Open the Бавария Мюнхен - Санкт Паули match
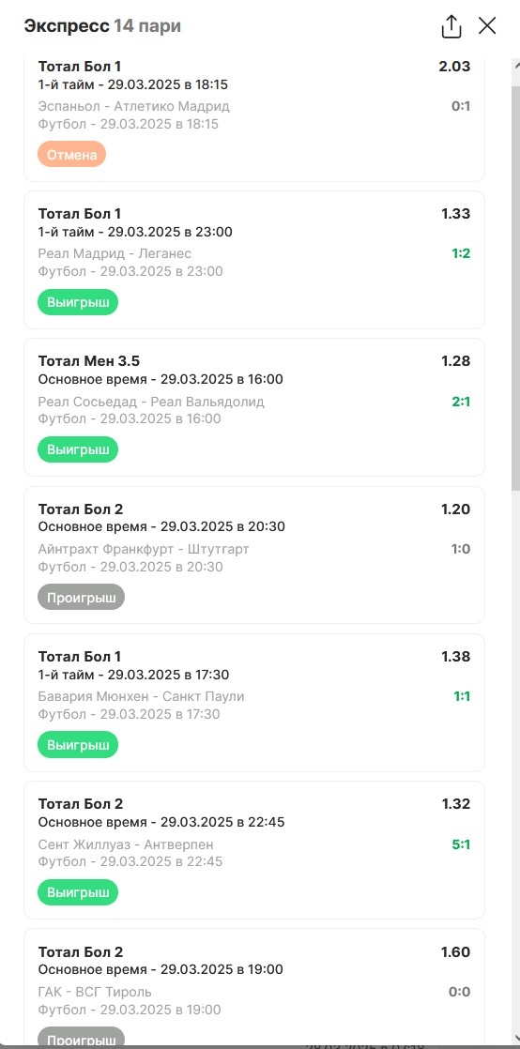 141,696
